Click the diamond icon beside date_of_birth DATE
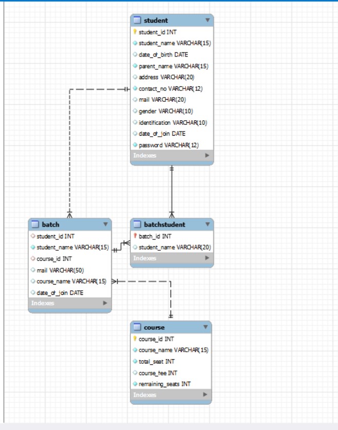Image resolution: width=338 pixels, height=430 pixels. tap(135, 54)
